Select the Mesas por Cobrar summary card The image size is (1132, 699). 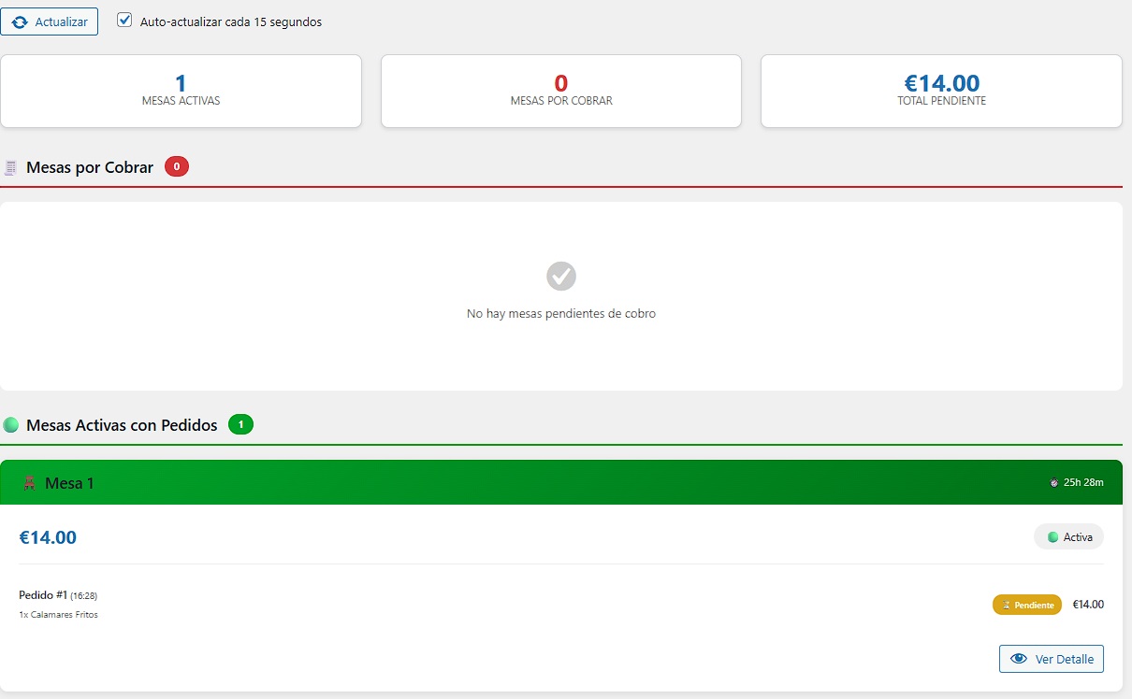(x=561, y=91)
